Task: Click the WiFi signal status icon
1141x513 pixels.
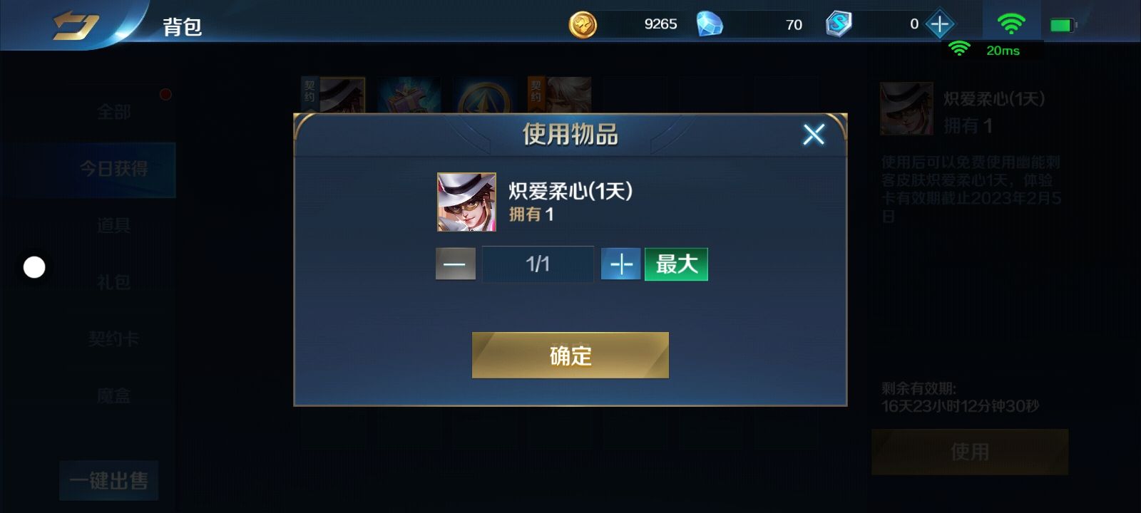Action: pos(1011,24)
